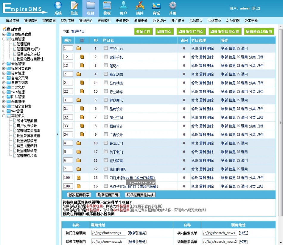Click folder icon in 产品中心 row
This screenshot has height=245, width=283.
[x=79, y=48]
